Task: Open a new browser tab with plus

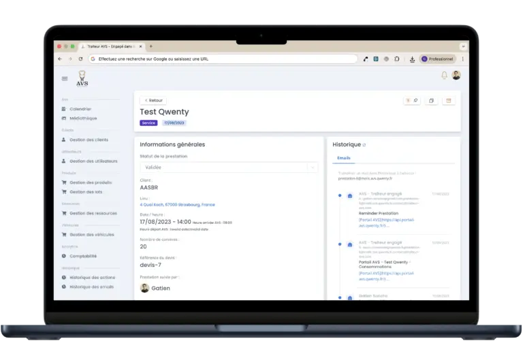Action: coord(151,46)
